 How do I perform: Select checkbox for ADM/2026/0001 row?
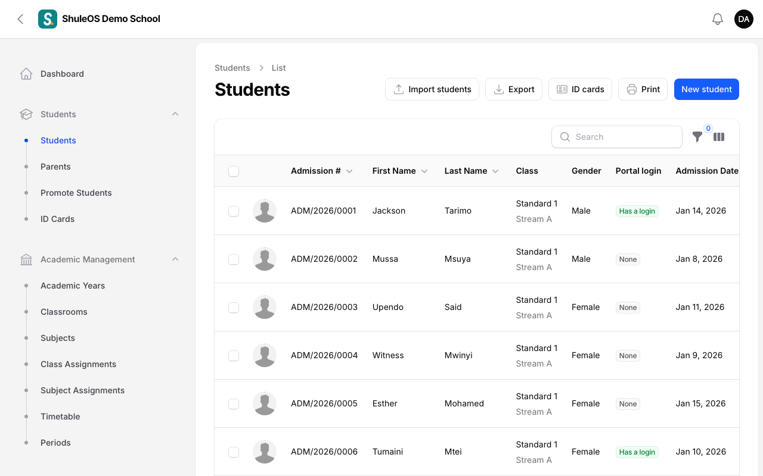(234, 211)
